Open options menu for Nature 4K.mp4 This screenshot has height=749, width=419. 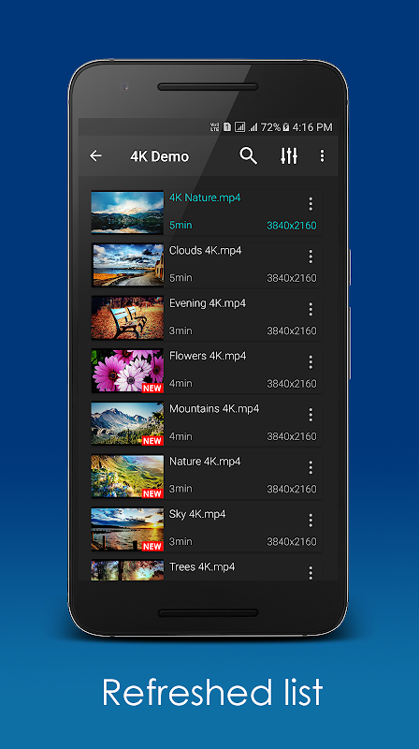point(311,467)
